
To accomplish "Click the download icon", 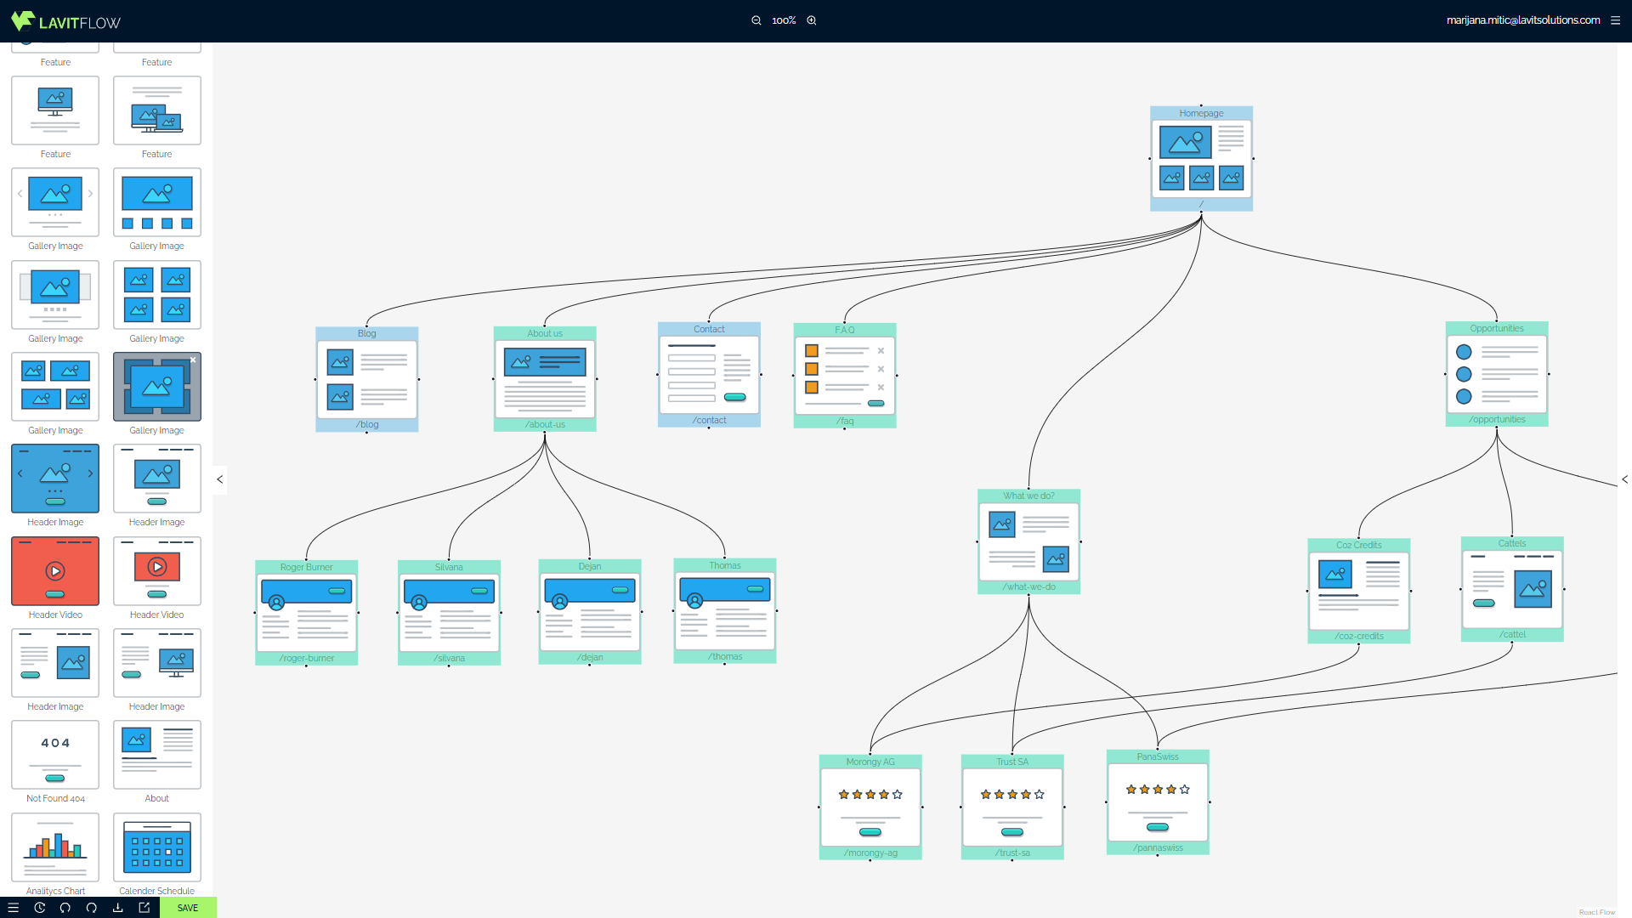I will click(x=117, y=908).
